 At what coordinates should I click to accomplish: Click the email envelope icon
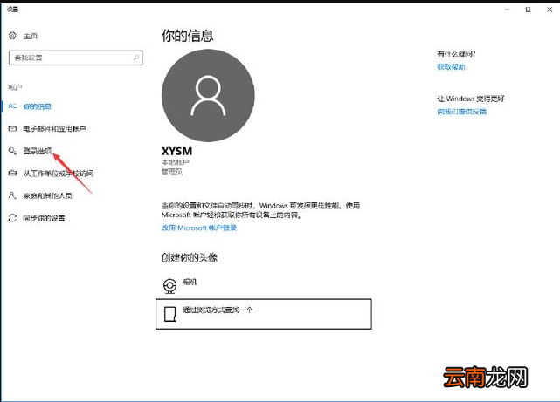click(12, 128)
